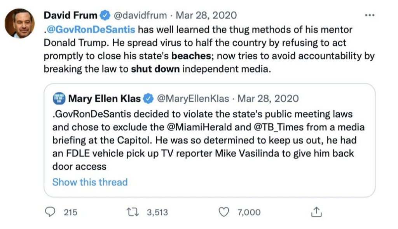Open the share tweet icon
The height and width of the screenshot is (229, 398).
click(x=317, y=212)
